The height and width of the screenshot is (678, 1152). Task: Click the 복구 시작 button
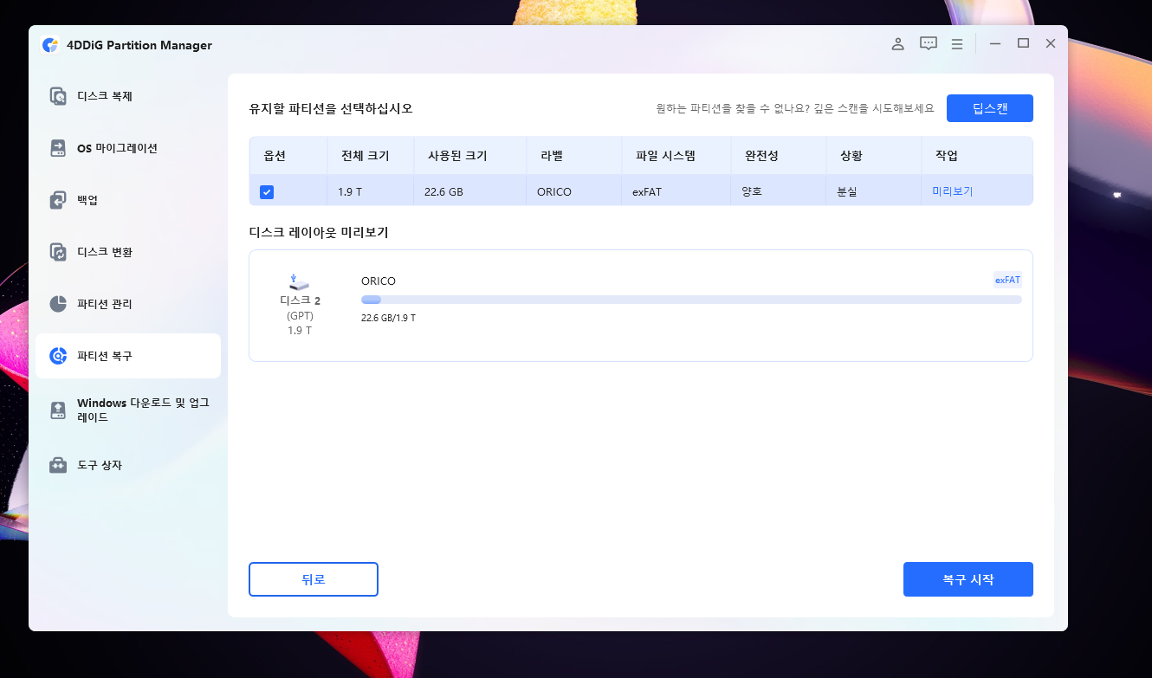968,579
